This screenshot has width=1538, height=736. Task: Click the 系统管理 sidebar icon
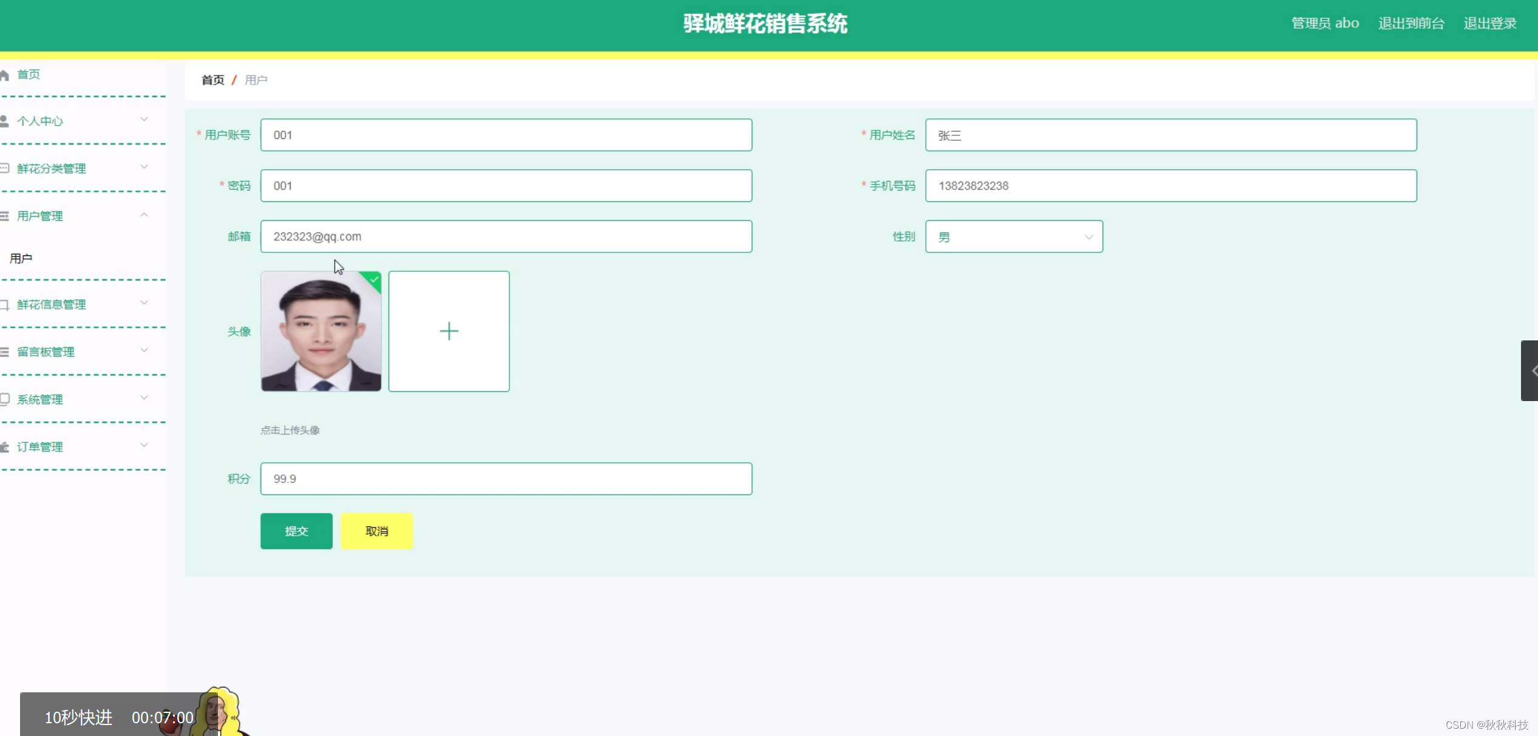[4, 399]
